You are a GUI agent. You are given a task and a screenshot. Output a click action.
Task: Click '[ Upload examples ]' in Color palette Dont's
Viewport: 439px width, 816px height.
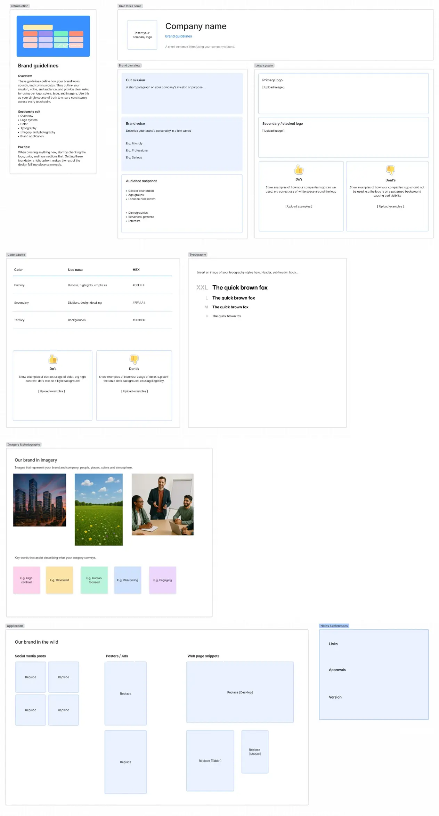click(135, 391)
